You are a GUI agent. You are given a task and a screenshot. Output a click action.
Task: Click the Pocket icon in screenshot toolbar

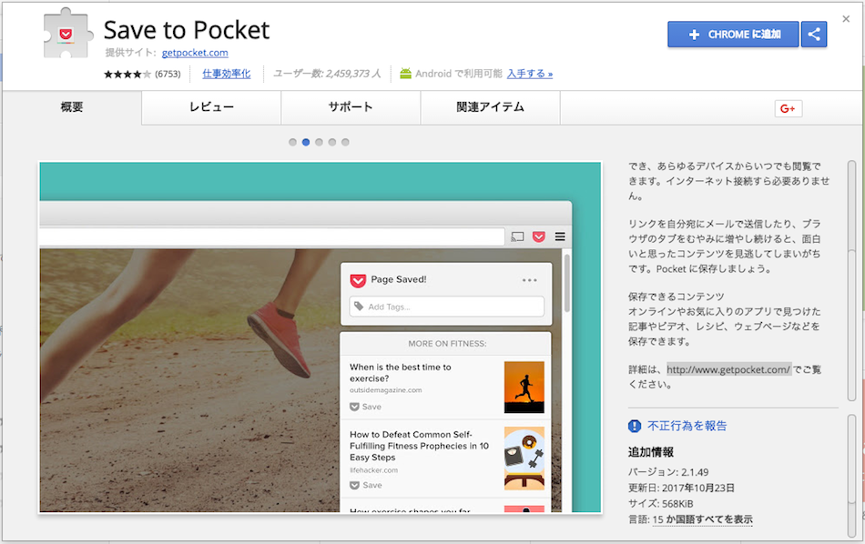[538, 237]
